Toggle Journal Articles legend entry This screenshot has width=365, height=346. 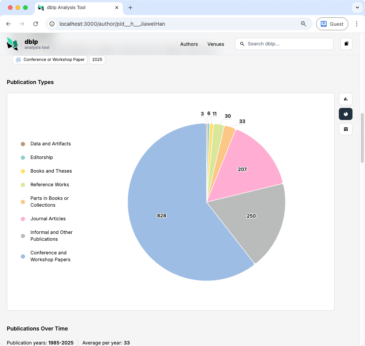(x=48, y=219)
